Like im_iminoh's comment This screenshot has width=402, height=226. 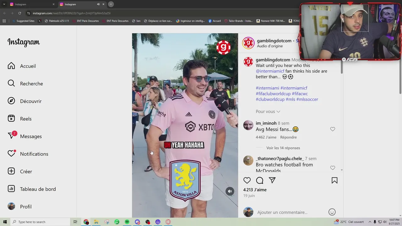[333, 129]
